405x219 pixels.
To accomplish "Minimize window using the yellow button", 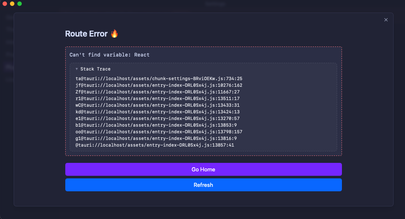I will coord(12,4).
